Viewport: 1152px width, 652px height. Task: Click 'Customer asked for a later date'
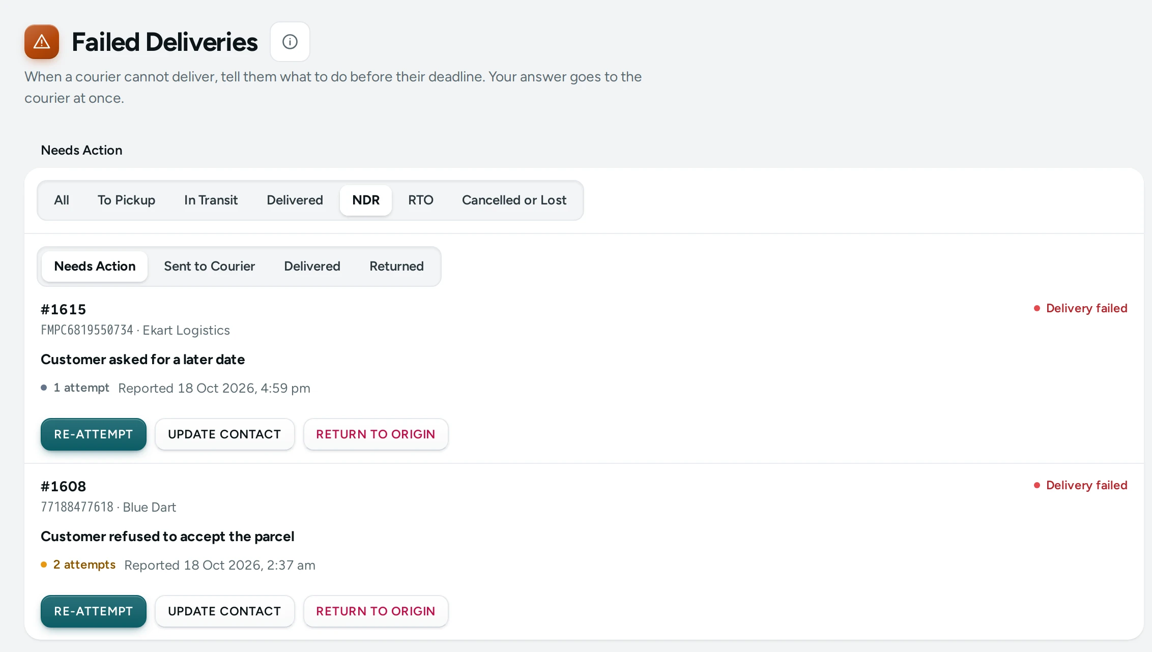click(x=142, y=360)
